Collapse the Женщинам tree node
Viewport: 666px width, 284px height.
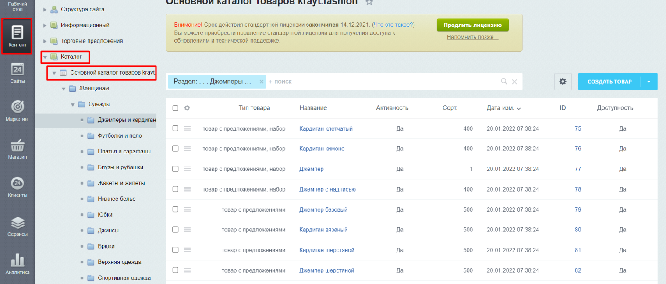pos(64,89)
